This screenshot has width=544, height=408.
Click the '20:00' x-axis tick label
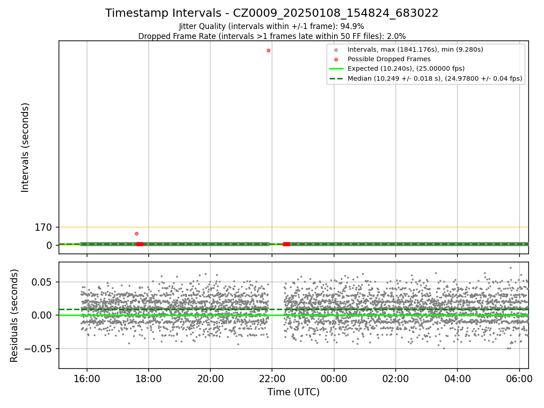(210, 378)
